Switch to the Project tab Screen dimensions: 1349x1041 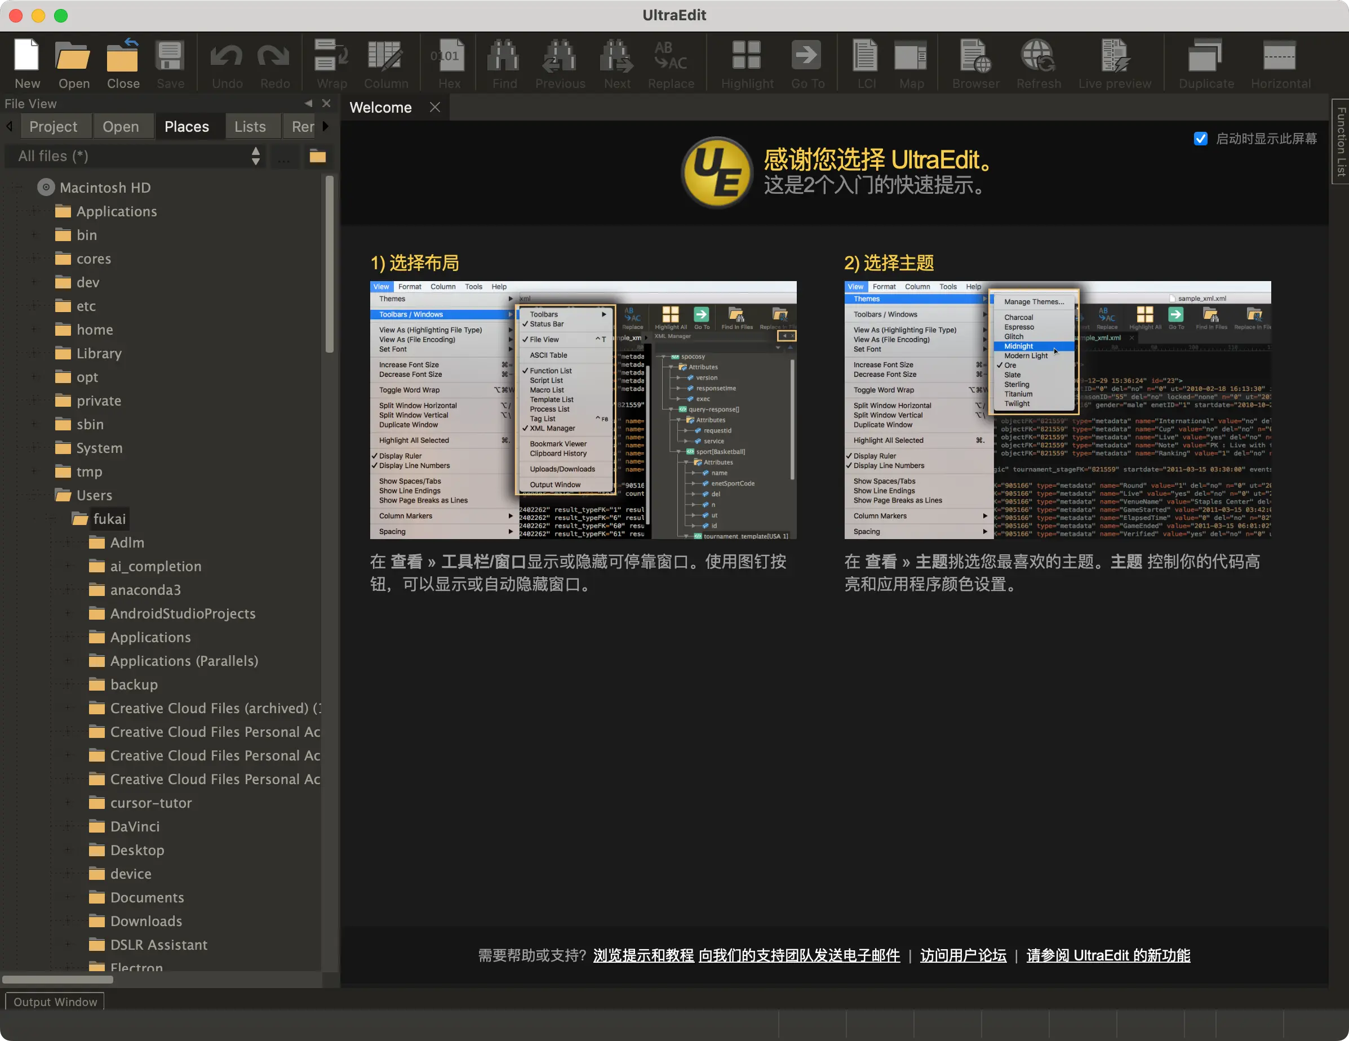coord(53,127)
